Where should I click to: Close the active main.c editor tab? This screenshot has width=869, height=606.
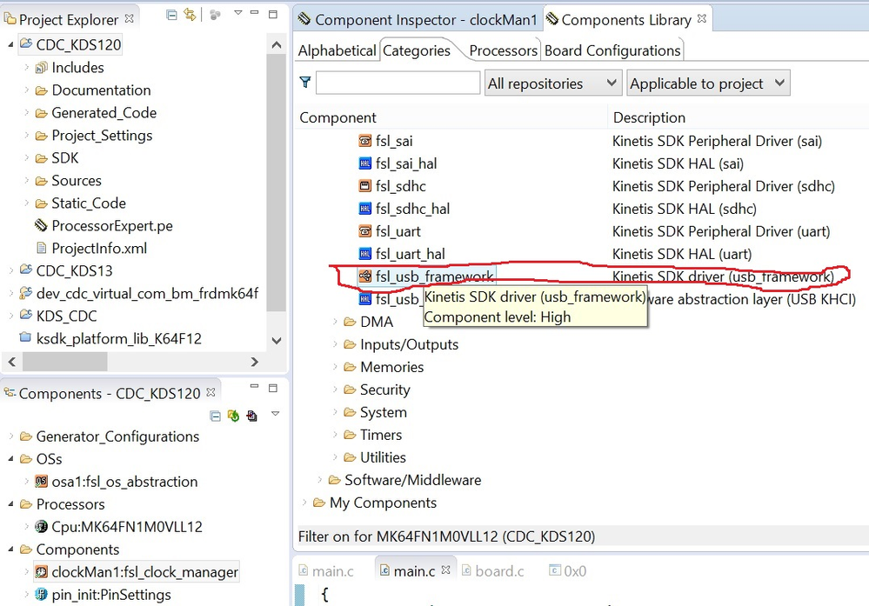point(445,570)
